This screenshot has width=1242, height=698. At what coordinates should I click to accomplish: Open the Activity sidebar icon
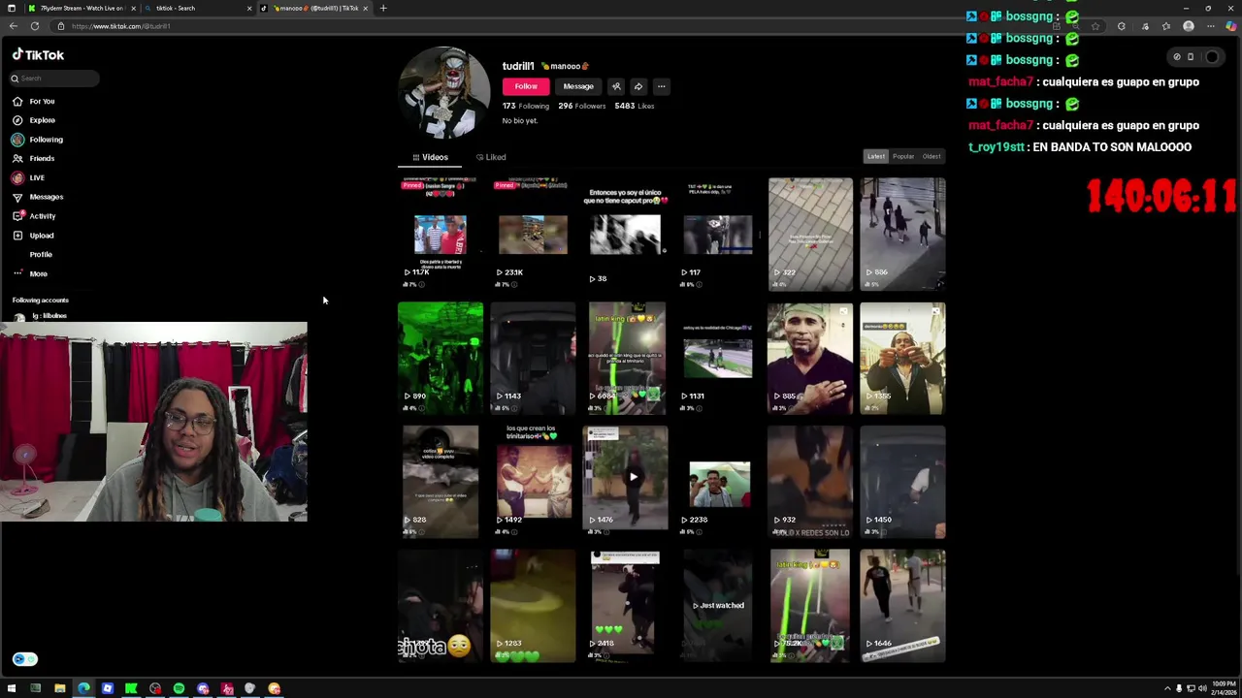(17, 216)
